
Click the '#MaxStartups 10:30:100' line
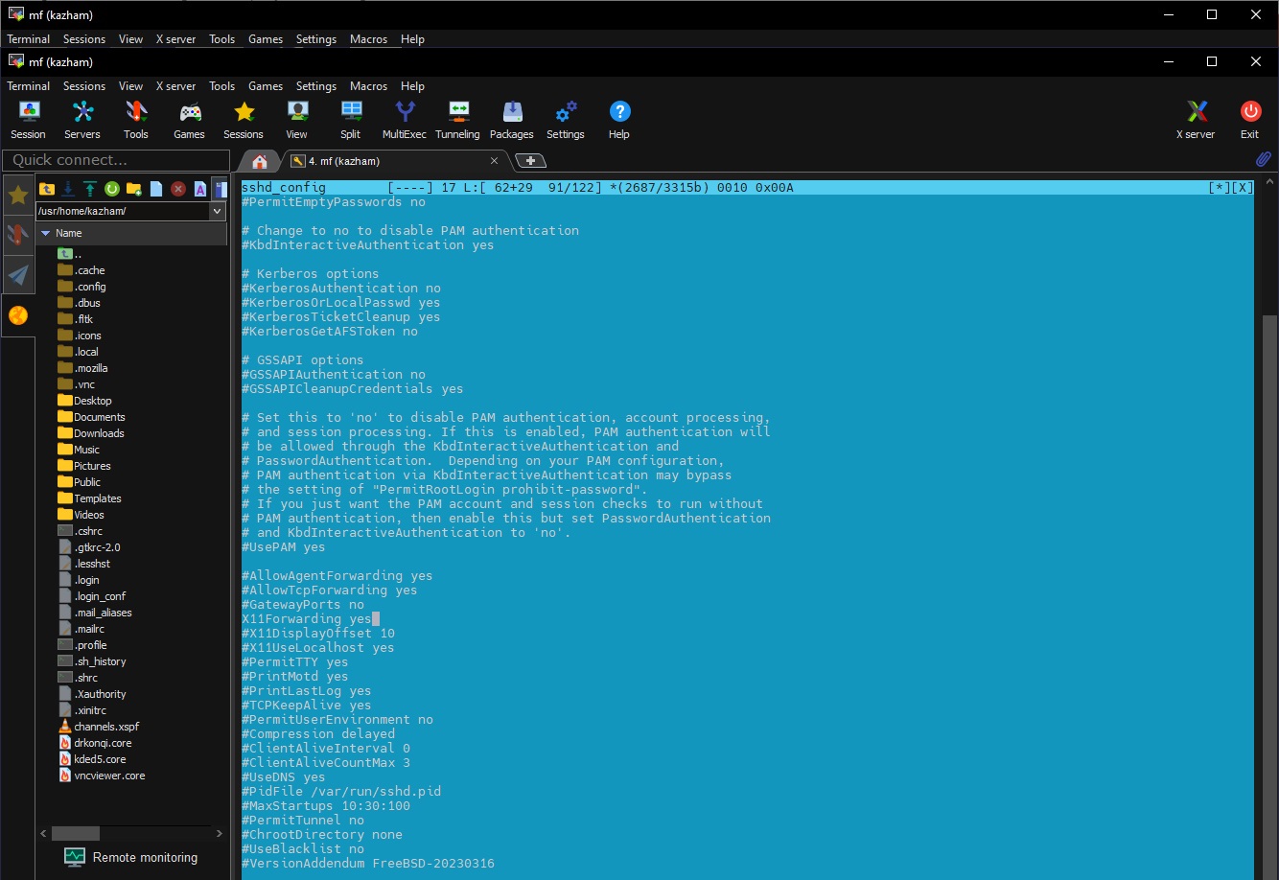(x=326, y=806)
